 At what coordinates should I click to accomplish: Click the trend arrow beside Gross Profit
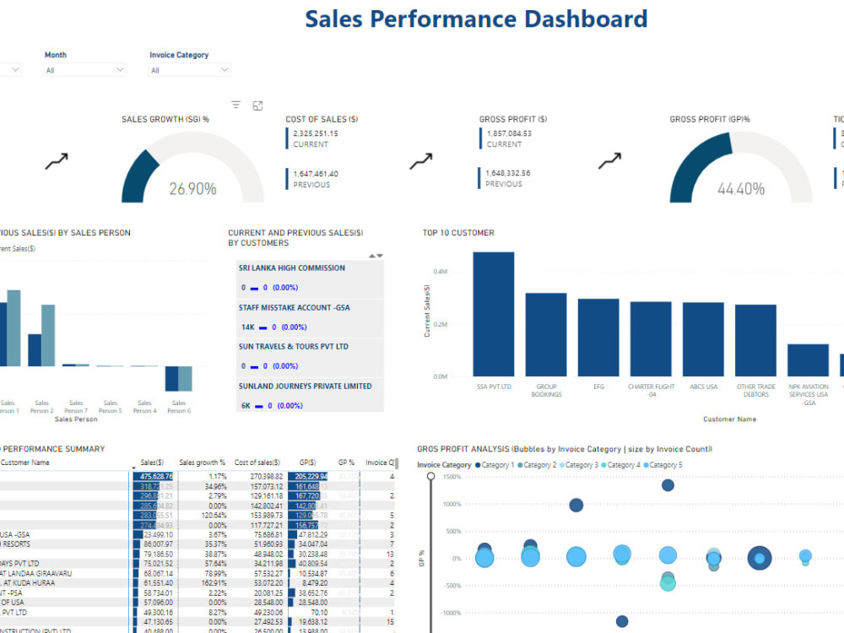(609, 160)
